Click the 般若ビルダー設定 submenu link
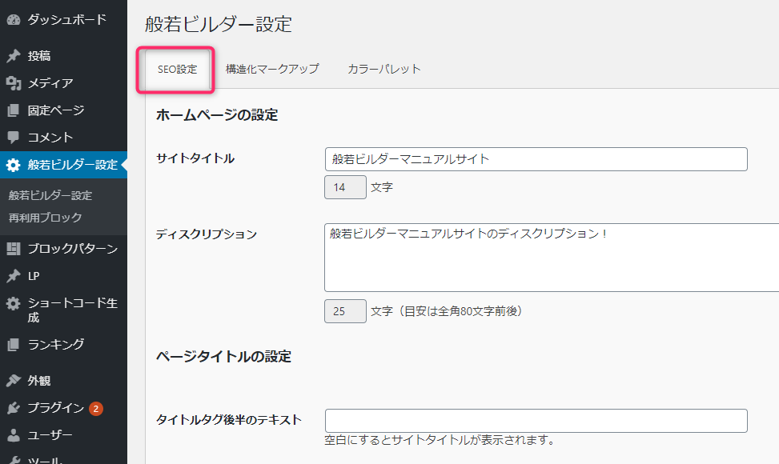Image resolution: width=779 pixels, height=464 pixels. click(x=50, y=195)
